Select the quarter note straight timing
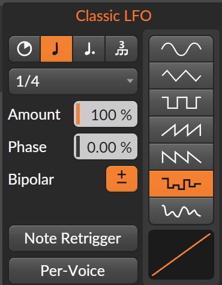The height and width of the screenshot is (285, 222). coord(56,49)
